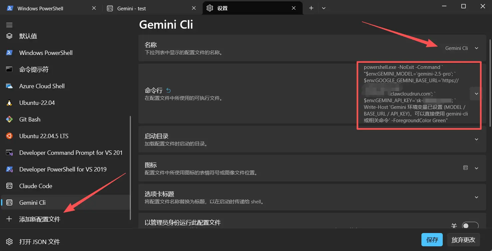
Task: Expand the 启动目录 setting section
Action: (476, 139)
